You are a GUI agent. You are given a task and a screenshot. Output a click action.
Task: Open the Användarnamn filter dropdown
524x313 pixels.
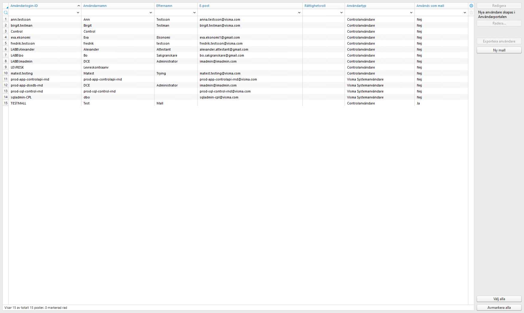[x=151, y=12]
